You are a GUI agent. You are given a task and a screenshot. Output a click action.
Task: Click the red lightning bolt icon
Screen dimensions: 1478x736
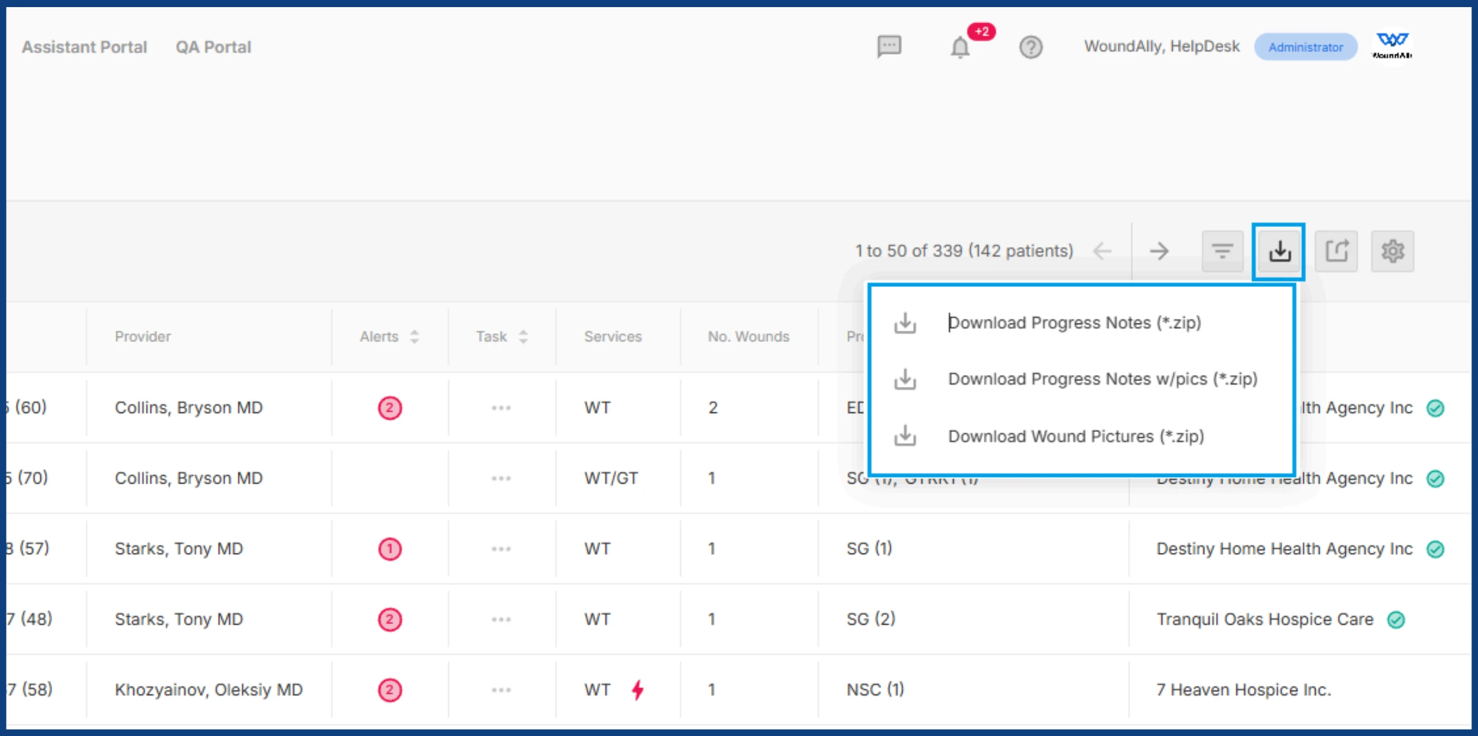[638, 690]
